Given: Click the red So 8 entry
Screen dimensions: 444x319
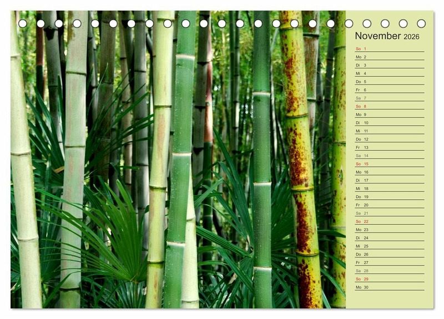Looking at the screenshot, I should 389,107.
